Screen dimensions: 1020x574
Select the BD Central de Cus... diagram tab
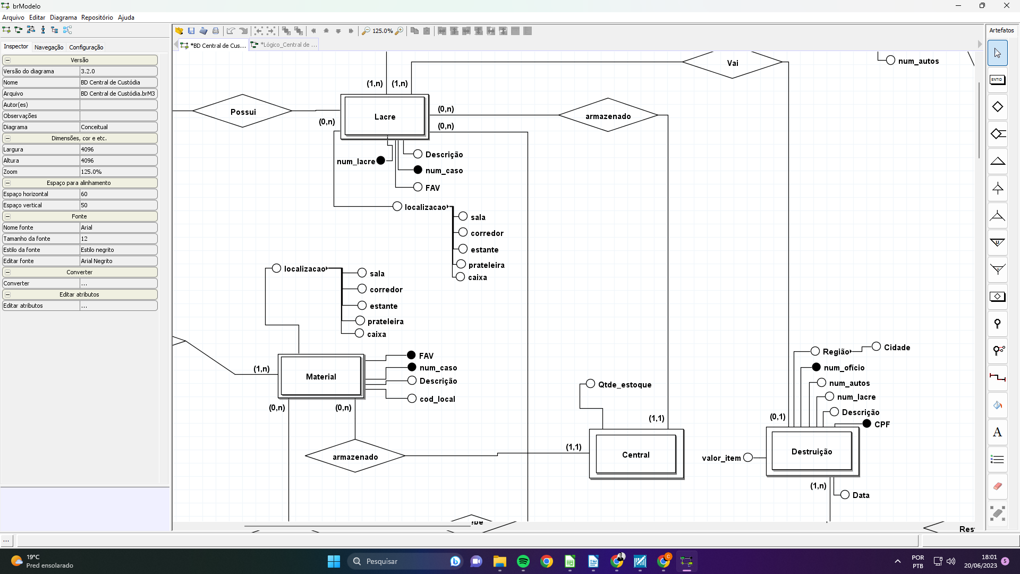click(x=213, y=45)
